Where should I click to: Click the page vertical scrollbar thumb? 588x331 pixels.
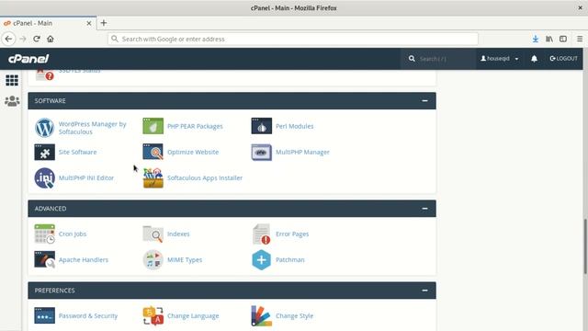tap(585, 246)
